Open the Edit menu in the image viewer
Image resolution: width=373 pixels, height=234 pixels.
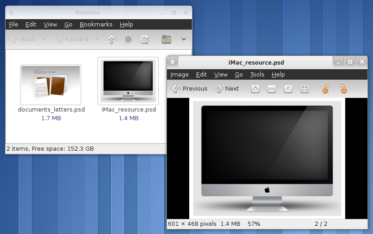(201, 75)
